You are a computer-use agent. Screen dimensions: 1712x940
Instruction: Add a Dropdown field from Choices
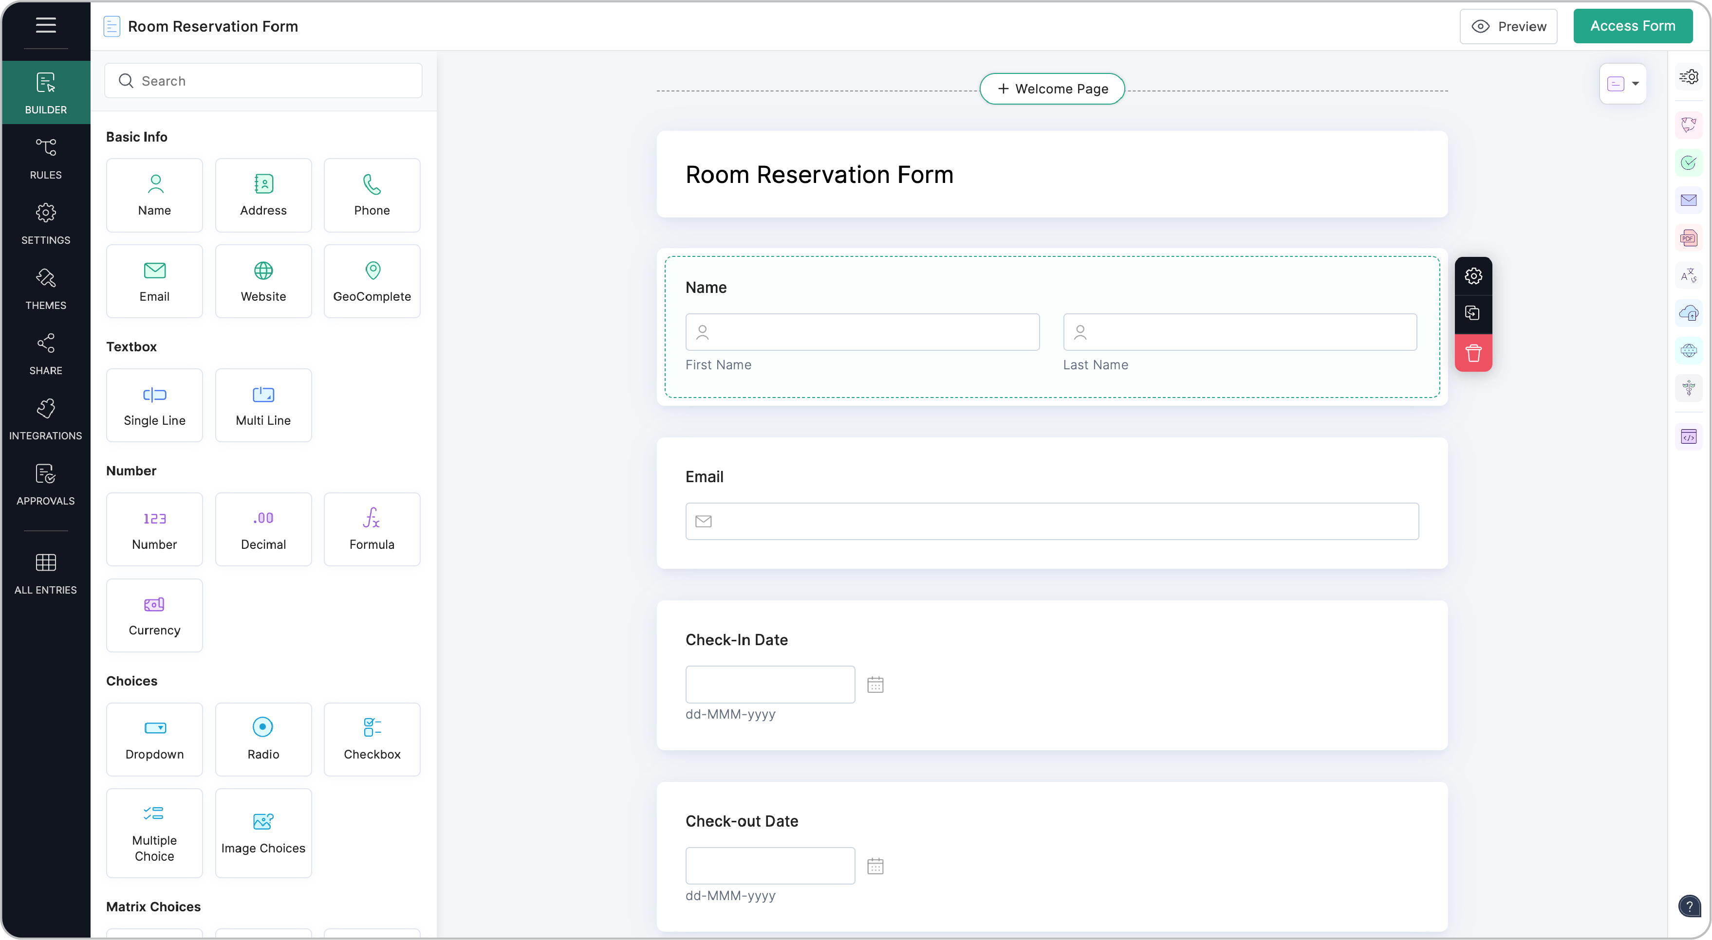(x=154, y=739)
